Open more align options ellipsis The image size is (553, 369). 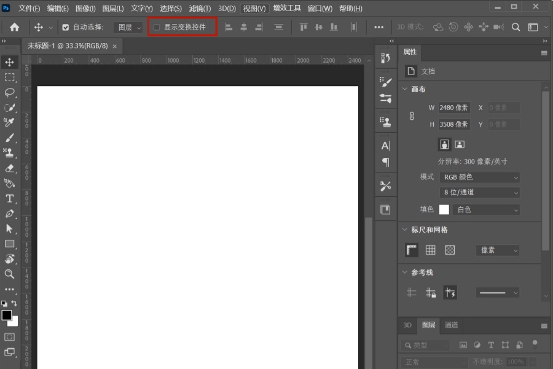pyautogui.click(x=378, y=27)
